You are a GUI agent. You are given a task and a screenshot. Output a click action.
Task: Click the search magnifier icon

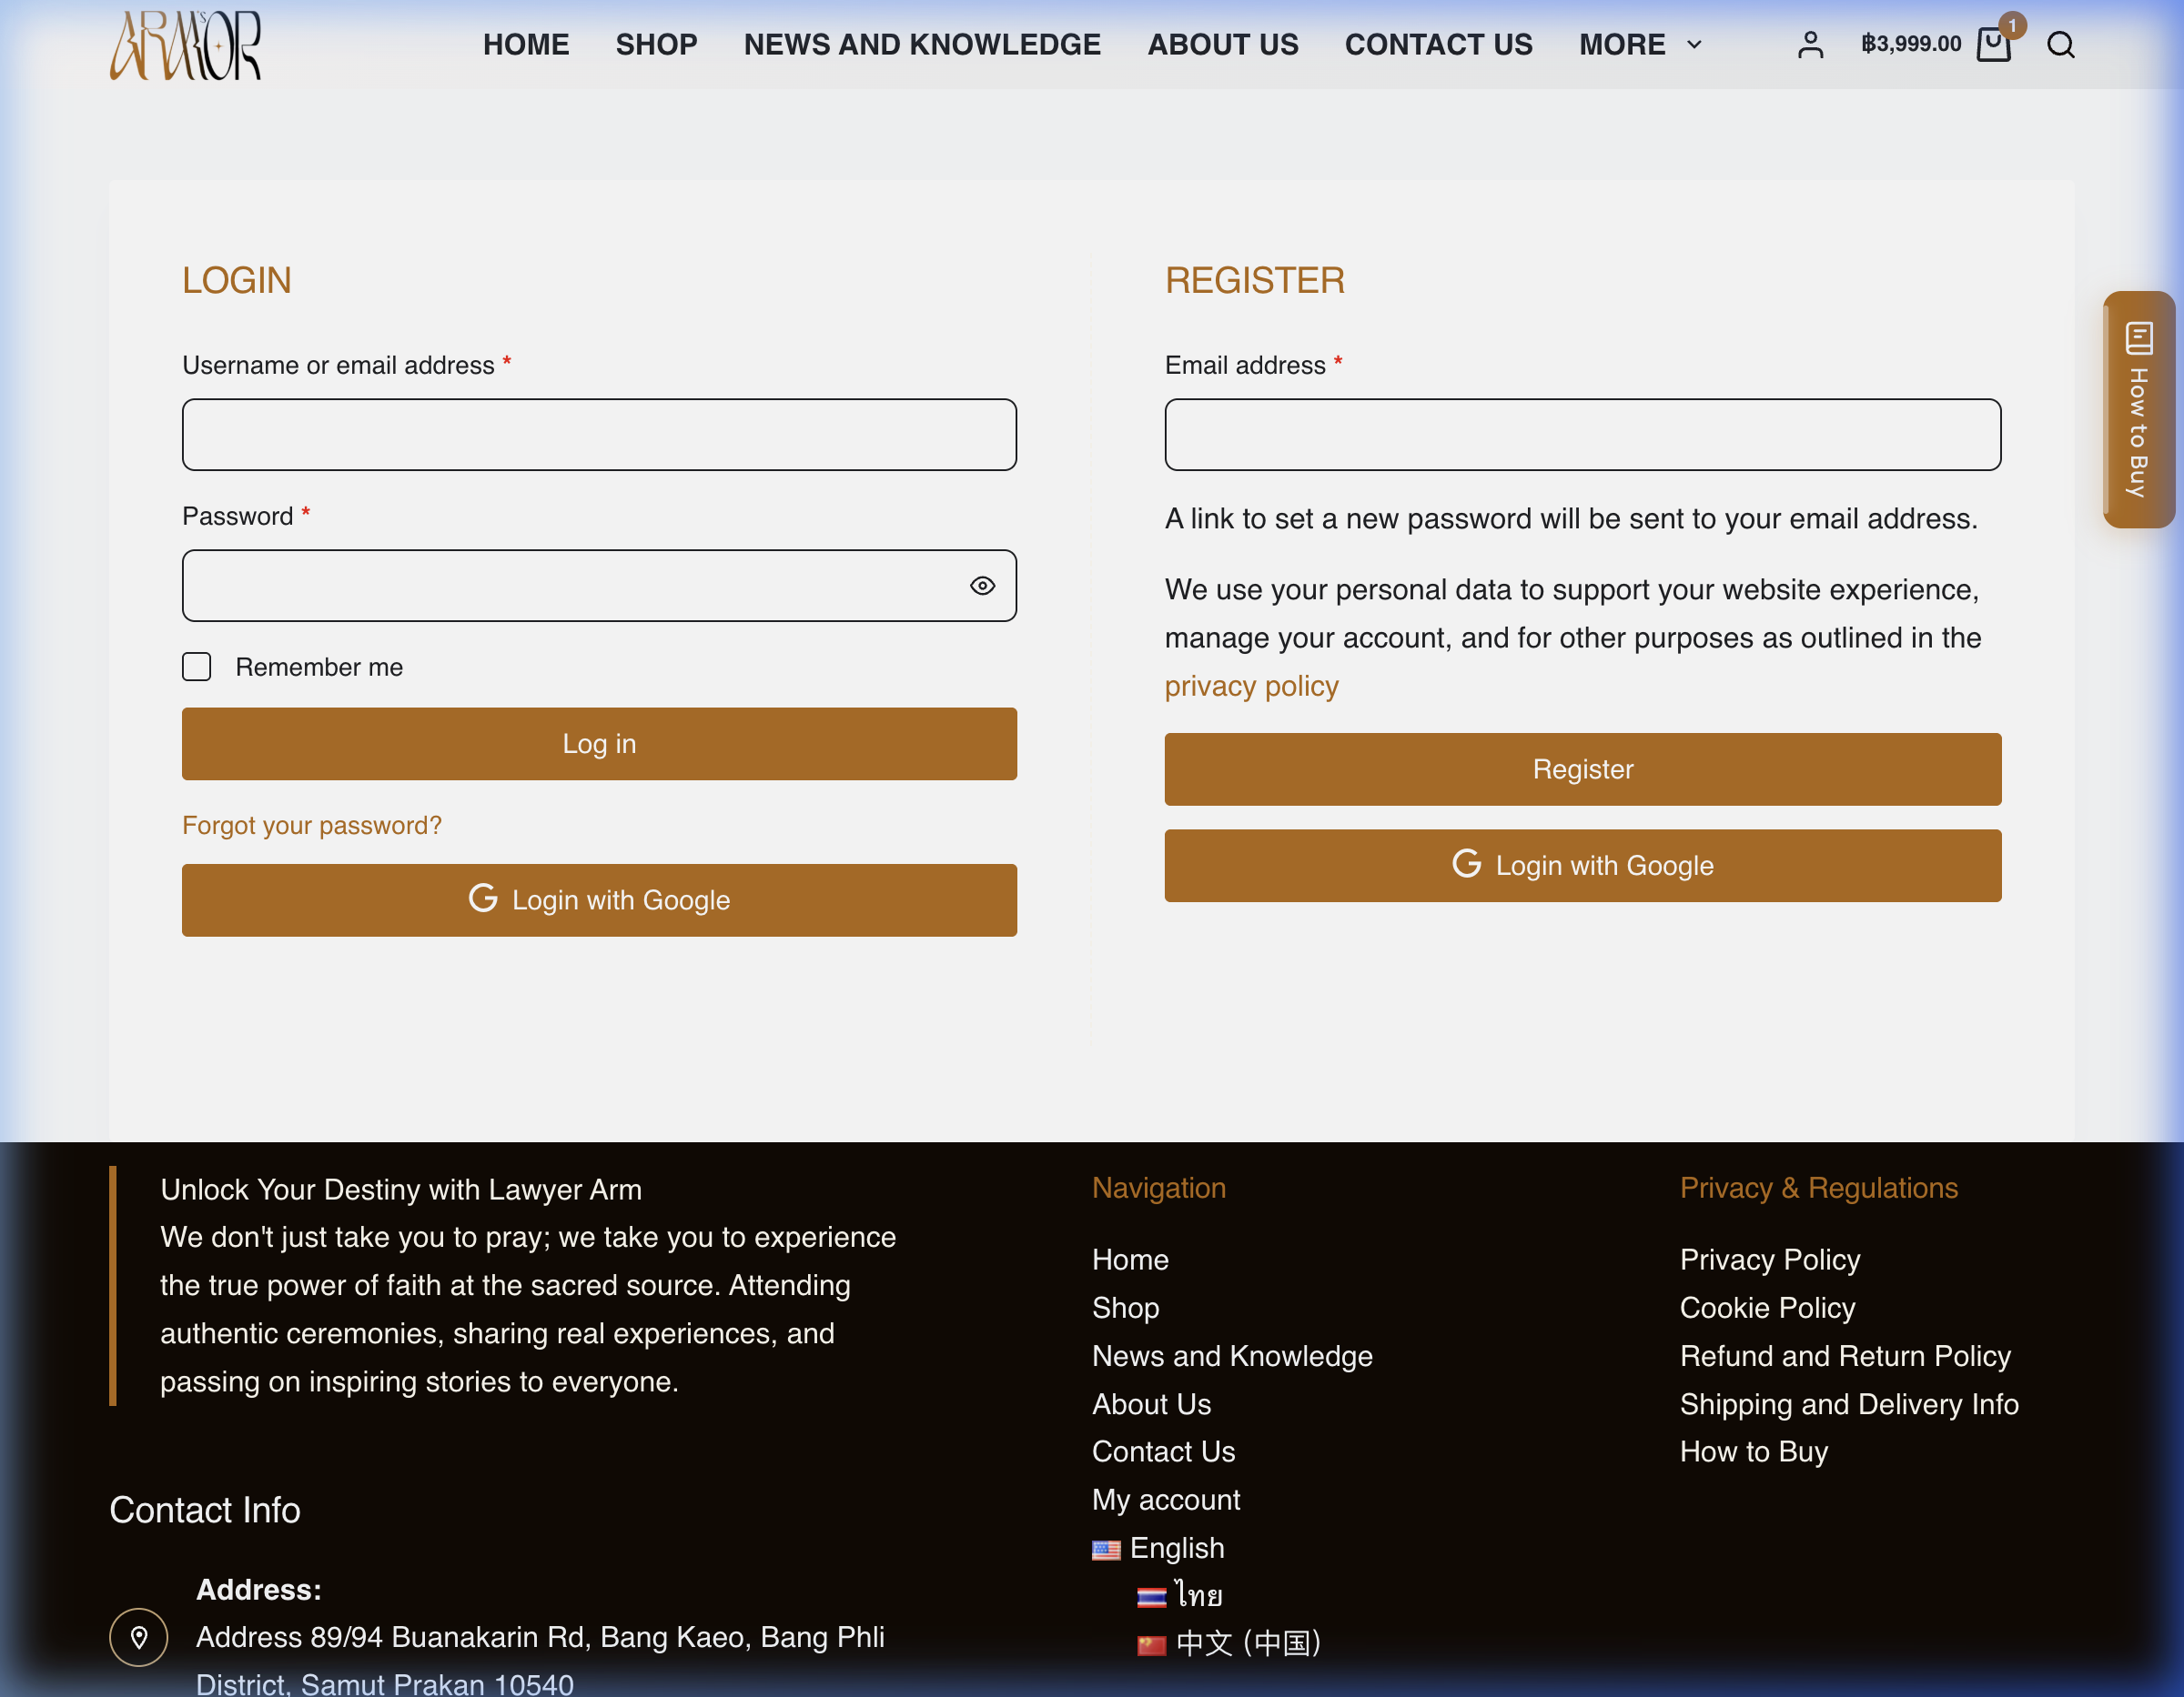click(x=2060, y=45)
